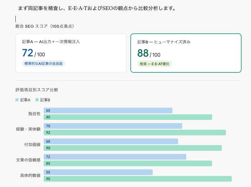Click the 記事A legend color swatch
The image size is (251, 187).
click(17, 100)
